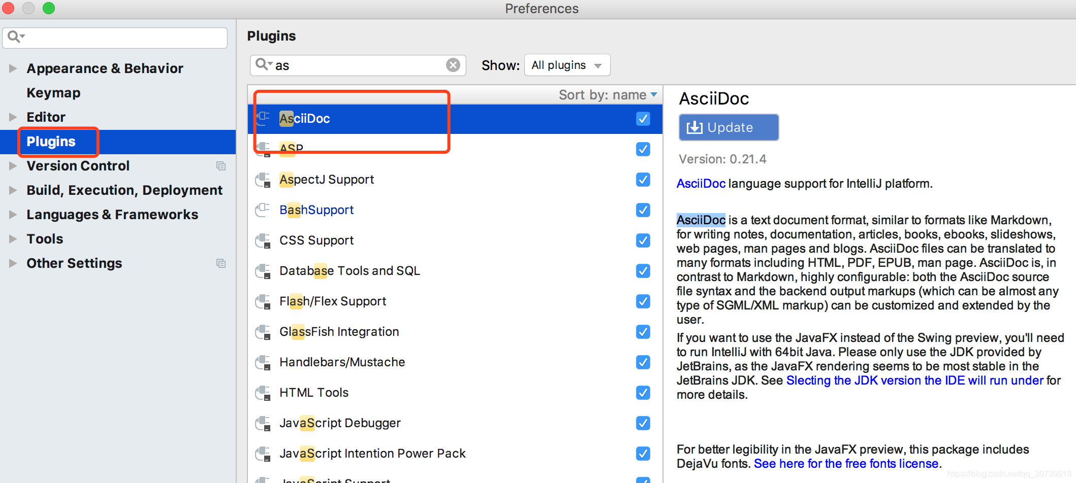Select the JavaScript Intention Power Pack row
Viewport: 1076px width, 483px height.
(455, 454)
